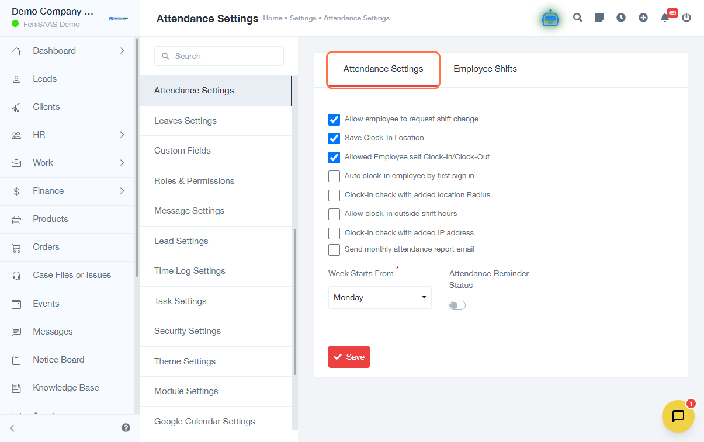The height and width of the screenshot is (442, 704).
Task: Open the clock timer icon
Action: (x=621, y=18)
